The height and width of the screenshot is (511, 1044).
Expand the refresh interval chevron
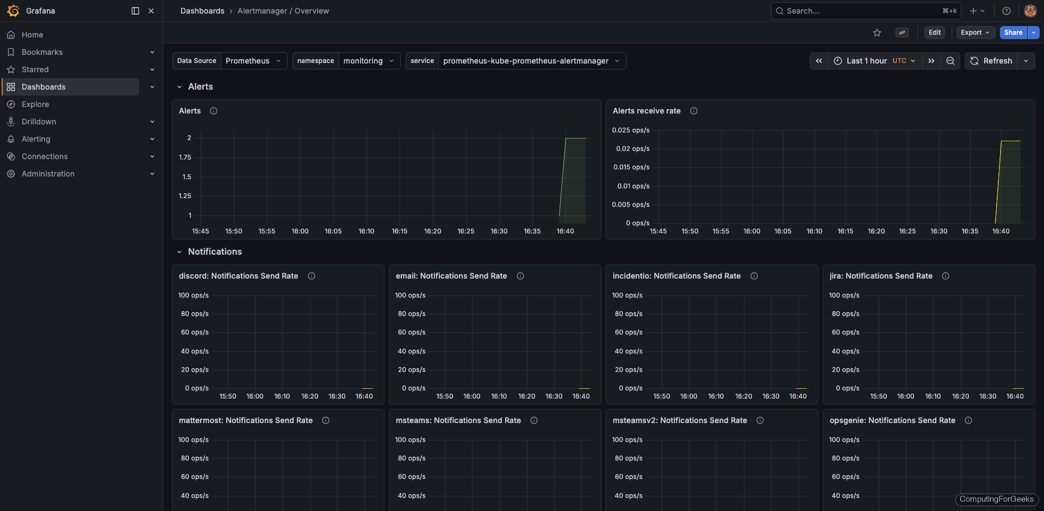click(1027, 61)
